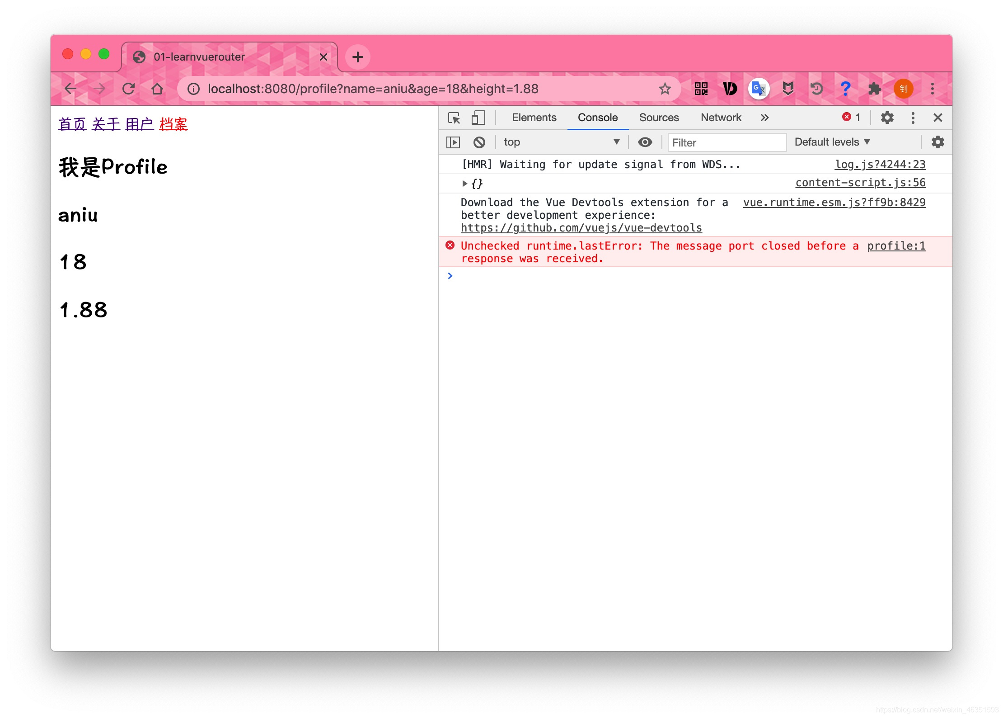Open the Google Translate extension
The image size is (1003, 718).
pos(759,89)
